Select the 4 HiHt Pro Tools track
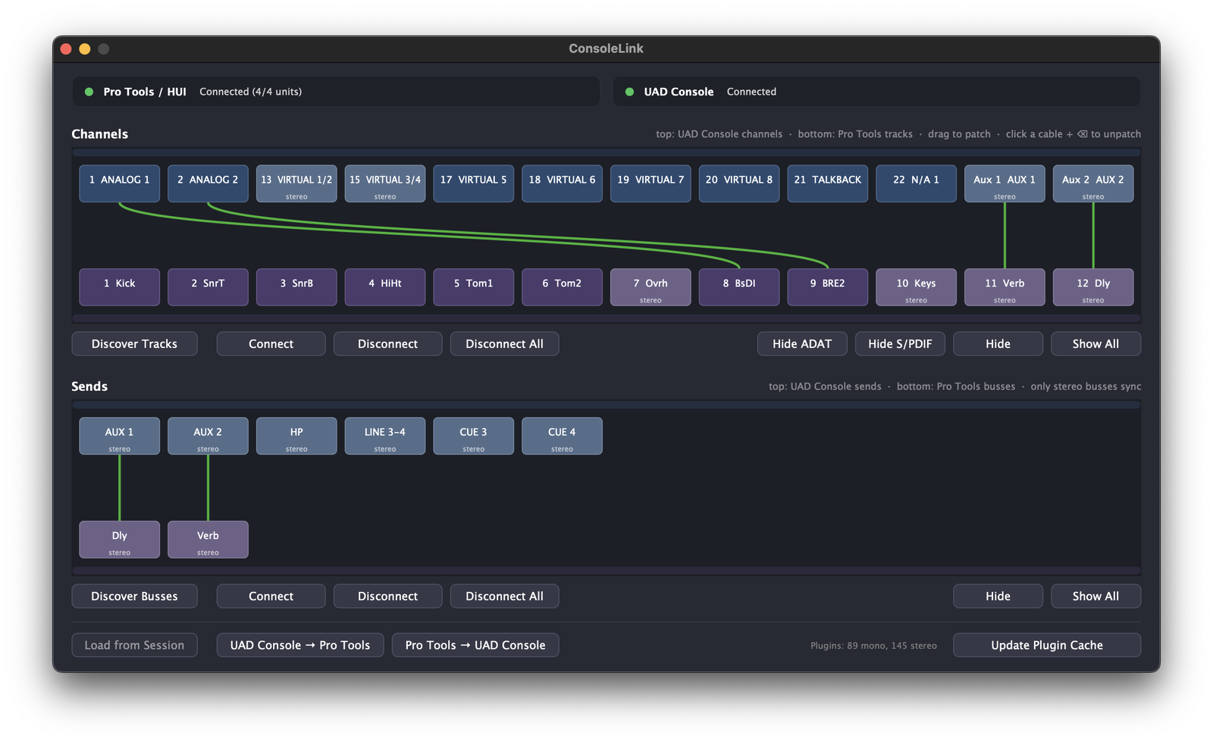Viewport: 1213px width, 742px height. click(x=385, y=287)
